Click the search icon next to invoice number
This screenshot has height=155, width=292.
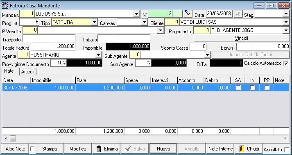click(x=188, y=14)
